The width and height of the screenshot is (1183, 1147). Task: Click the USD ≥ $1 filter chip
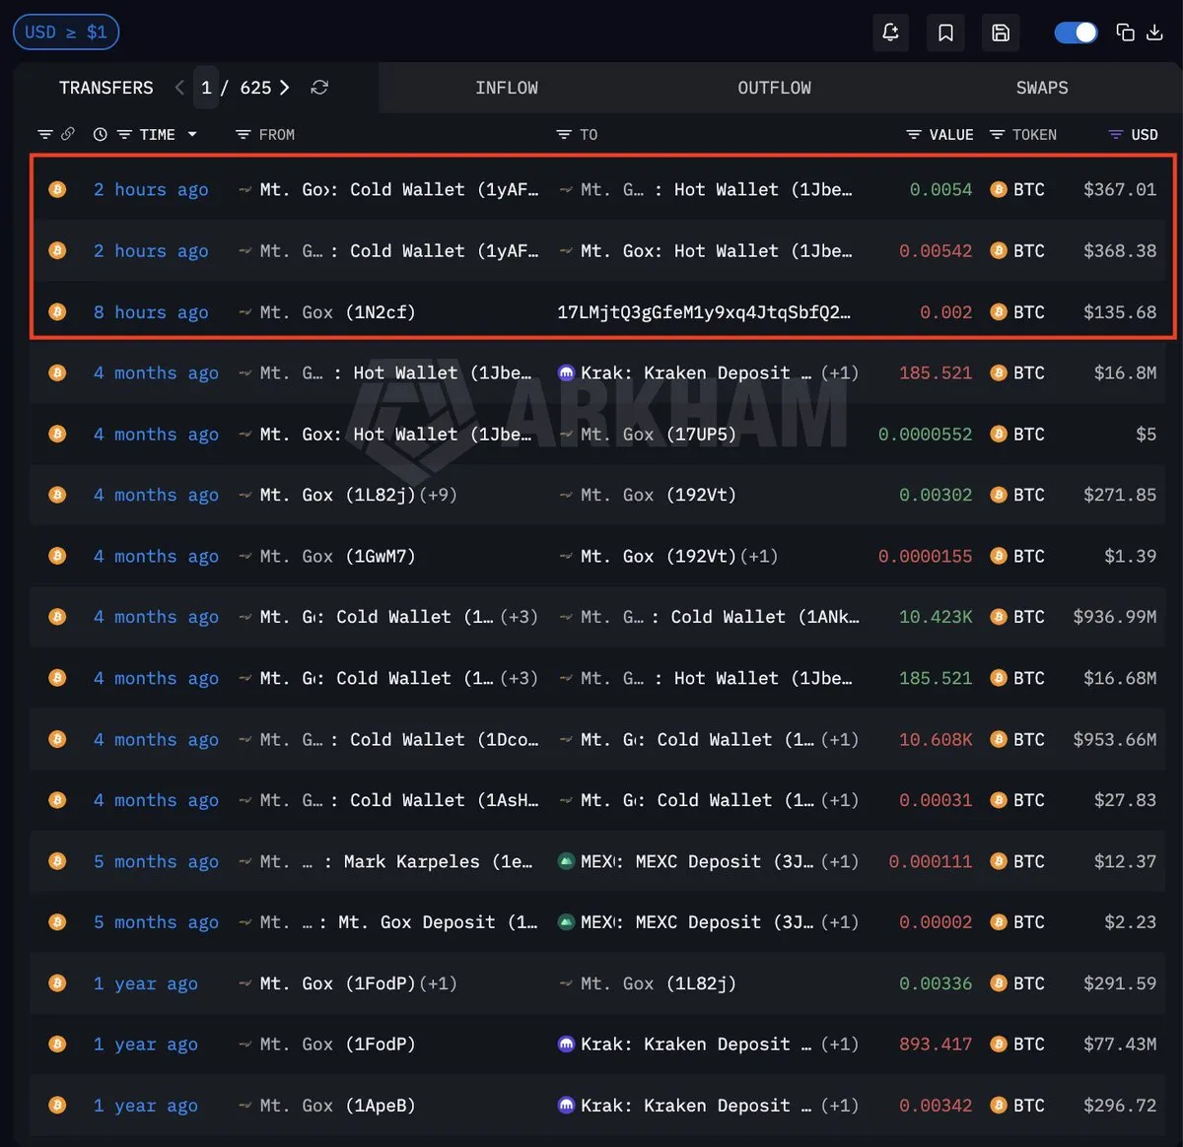(x=66, y=33)
